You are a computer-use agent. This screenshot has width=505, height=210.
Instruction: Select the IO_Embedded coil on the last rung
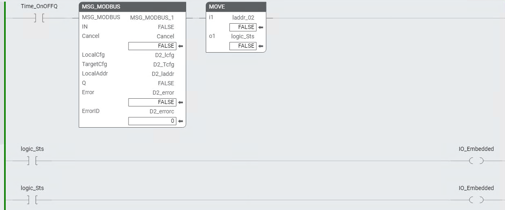476,200
